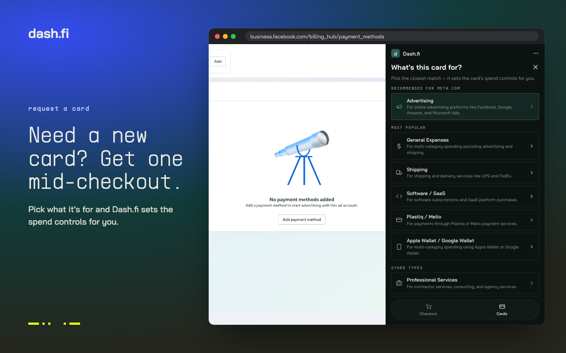This screenshot has height=353, width=566.
Task: Click the code brackets Software / SaaS icon
Action: coord(399,196)
